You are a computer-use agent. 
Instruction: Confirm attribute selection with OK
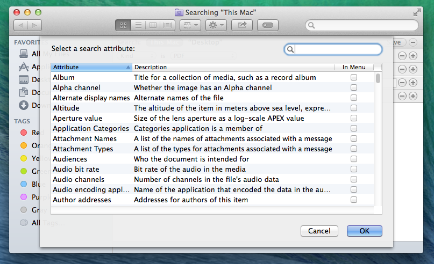tap(364, 231)
